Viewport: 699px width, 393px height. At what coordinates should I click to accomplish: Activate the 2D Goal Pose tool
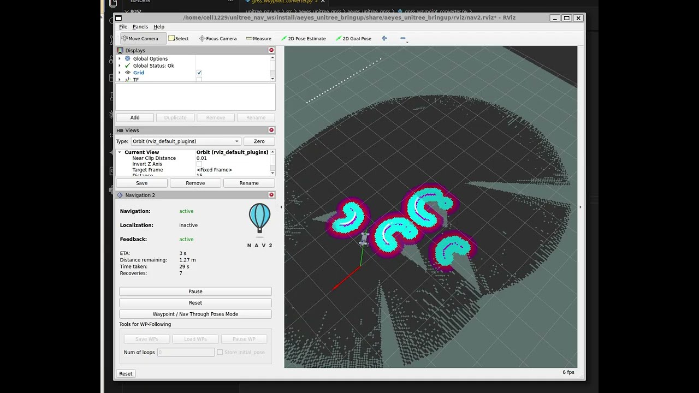[x=353, y=39]
